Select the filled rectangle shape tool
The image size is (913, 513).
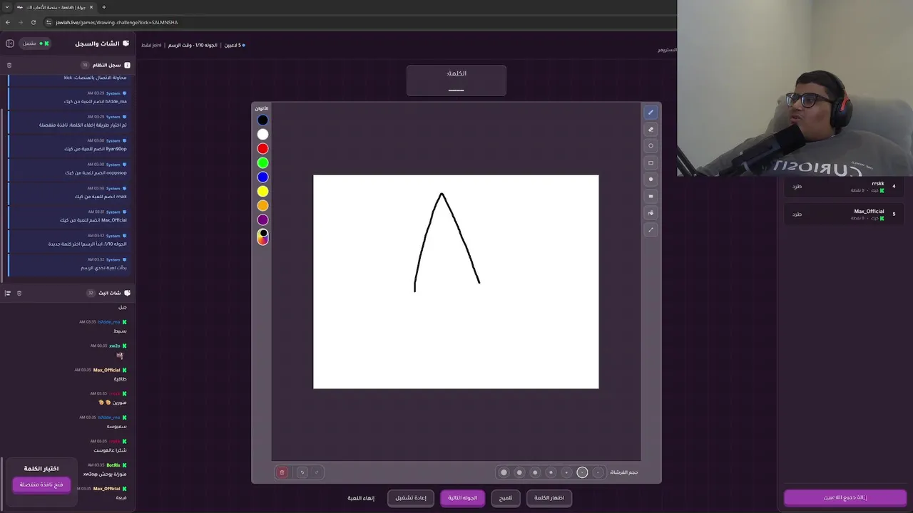[651, 197]
